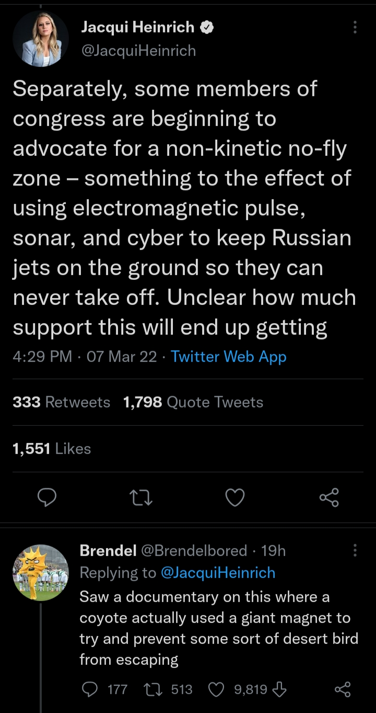Downvote Brendel's reply
Image resolution: width=376 pixels, height=713 pixels.
click(x=279, y=689)
